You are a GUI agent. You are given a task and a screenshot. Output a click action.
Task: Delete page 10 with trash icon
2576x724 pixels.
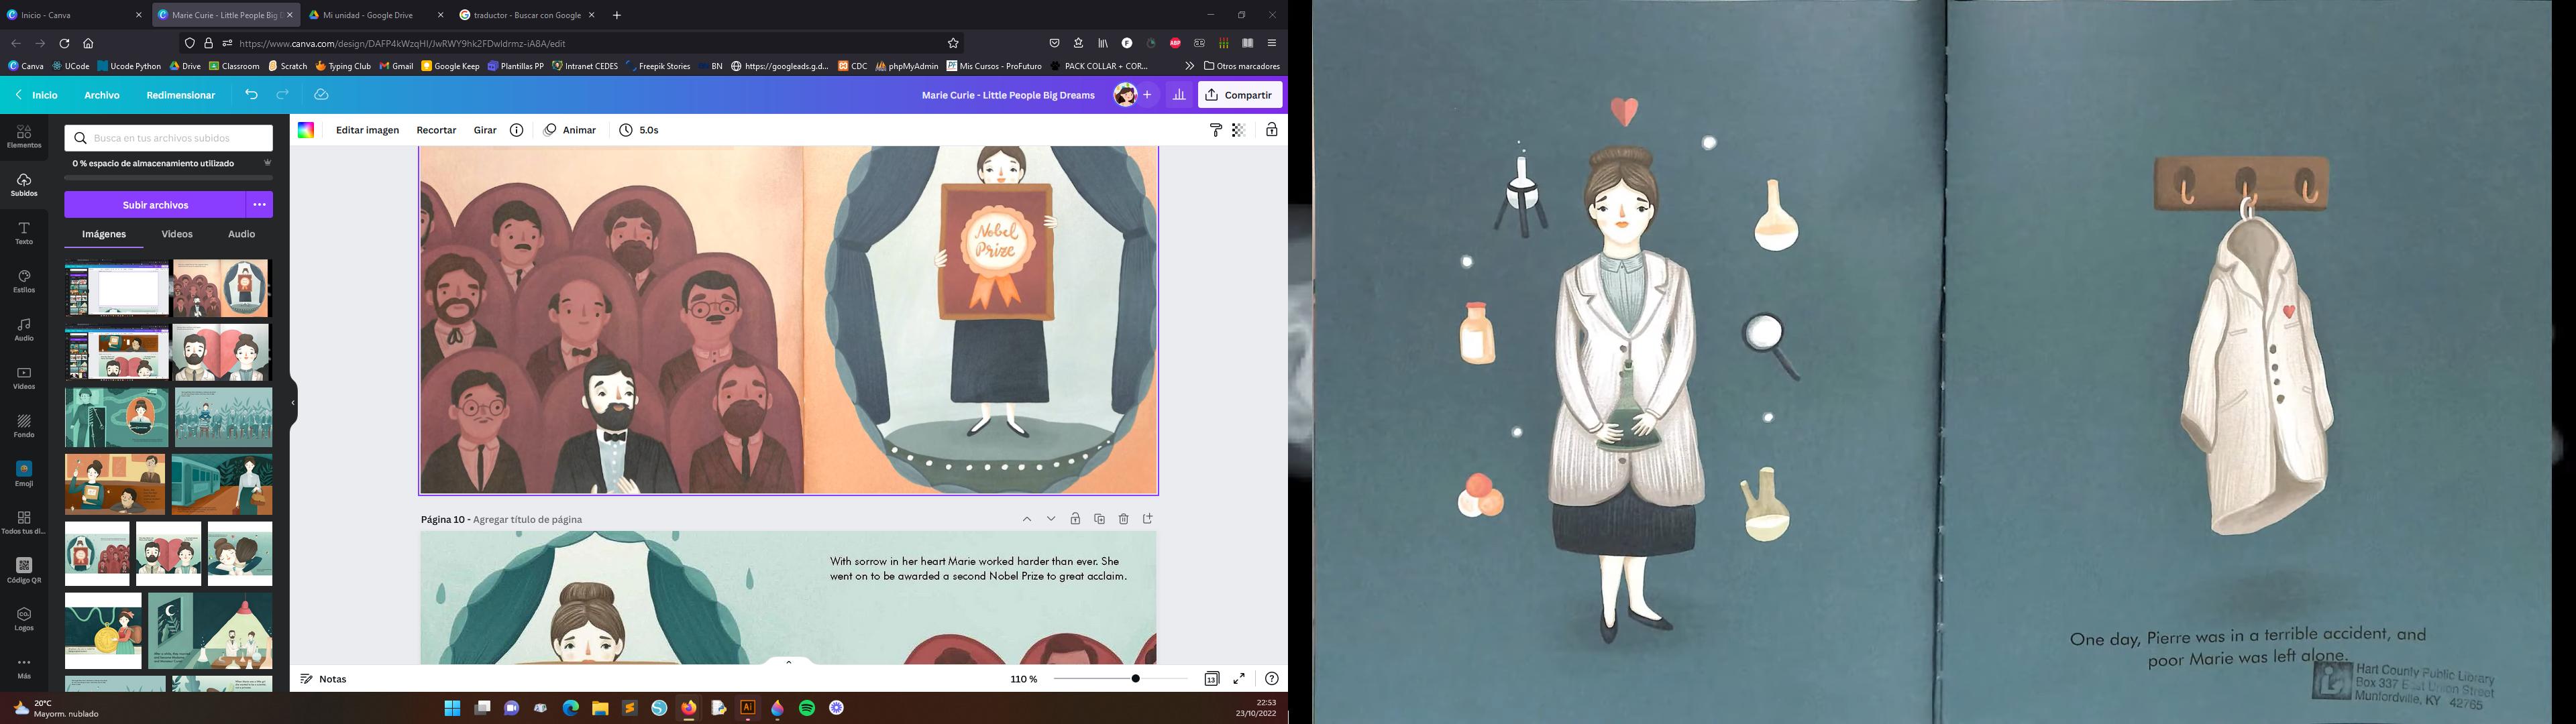coord(1124,519)
